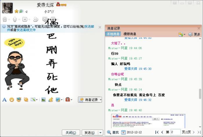Click the red VIP badge
203x137 pixels.
tap(61, 5)
